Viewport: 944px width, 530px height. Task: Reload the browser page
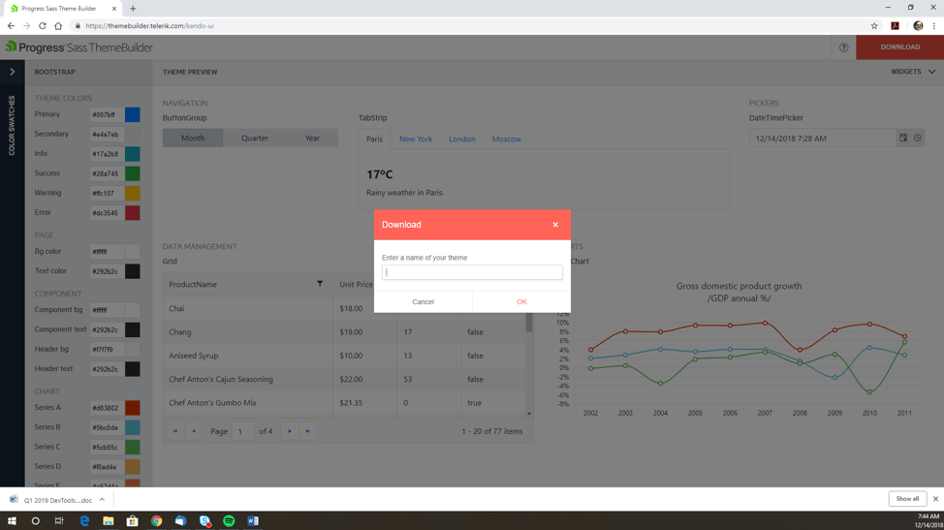[42, 26]
